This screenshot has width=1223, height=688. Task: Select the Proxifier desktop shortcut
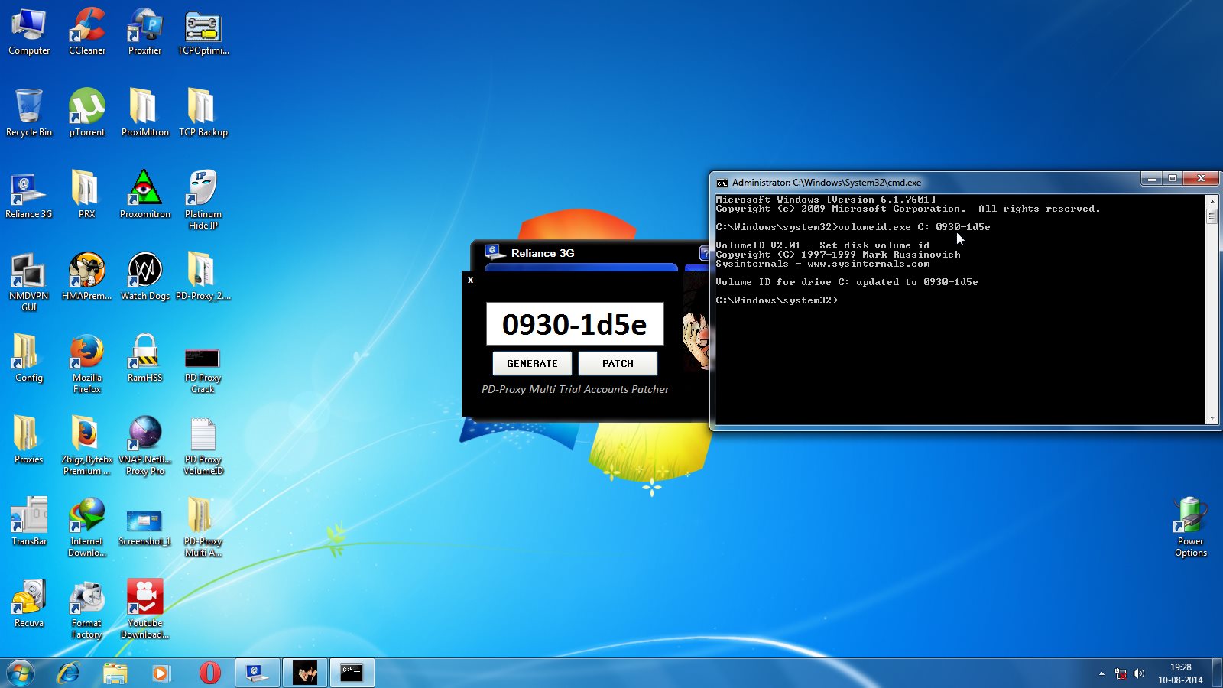click(145, 32)
